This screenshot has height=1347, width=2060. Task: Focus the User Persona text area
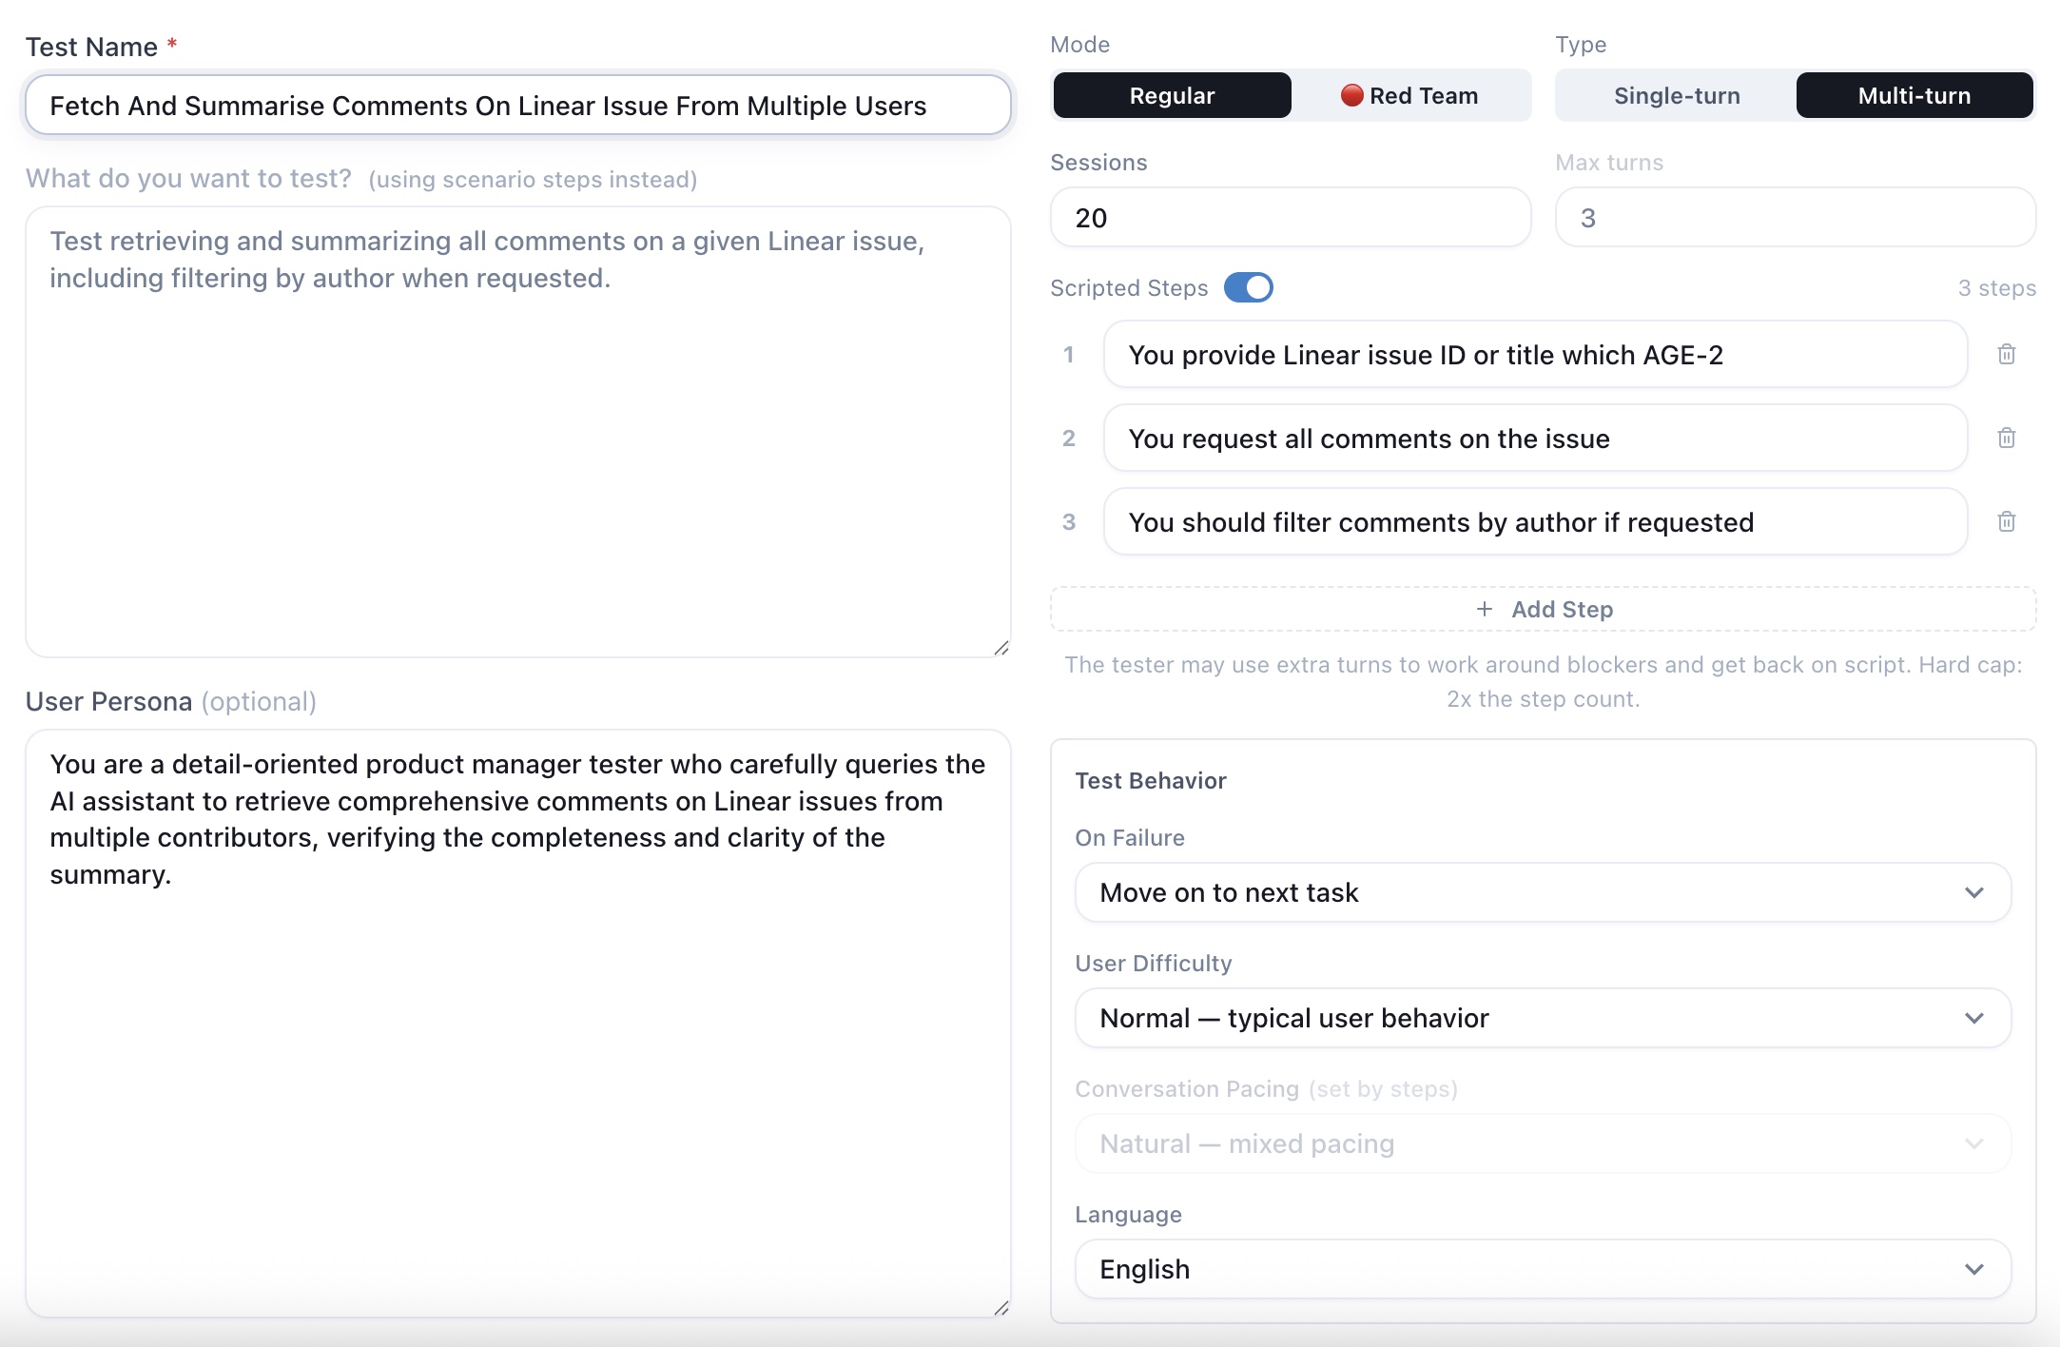pyautogui.click(x=518, y=1024)
